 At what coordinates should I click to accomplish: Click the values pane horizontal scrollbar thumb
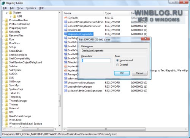106,129
